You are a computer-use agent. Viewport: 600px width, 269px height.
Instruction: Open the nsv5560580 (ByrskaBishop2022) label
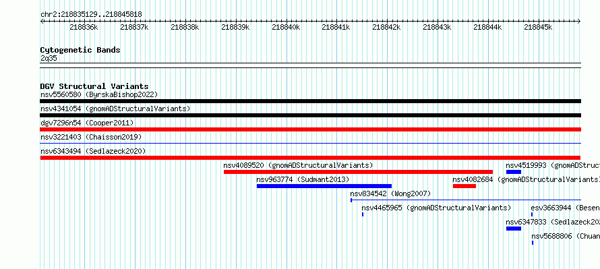[99, 94]
